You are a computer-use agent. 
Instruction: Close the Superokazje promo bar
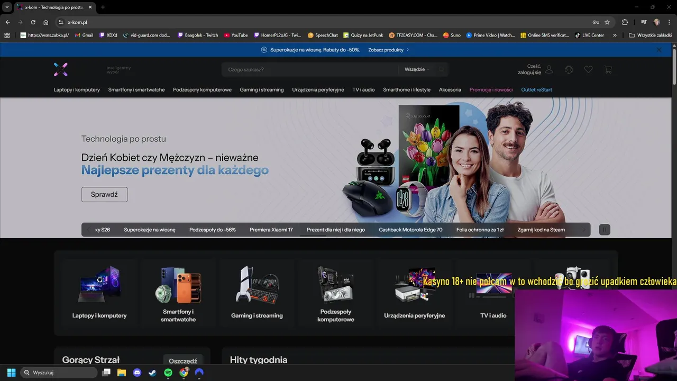[x=658, y=50]
